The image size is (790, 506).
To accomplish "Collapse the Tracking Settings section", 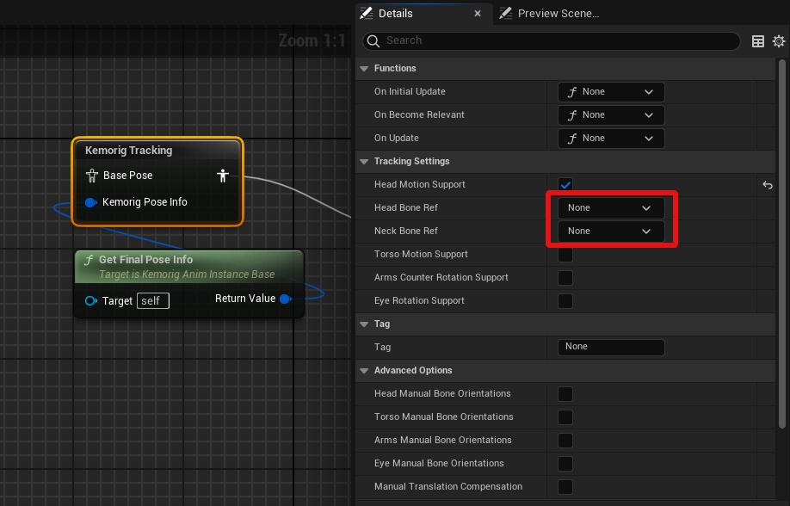I will [x=364, y=162].
